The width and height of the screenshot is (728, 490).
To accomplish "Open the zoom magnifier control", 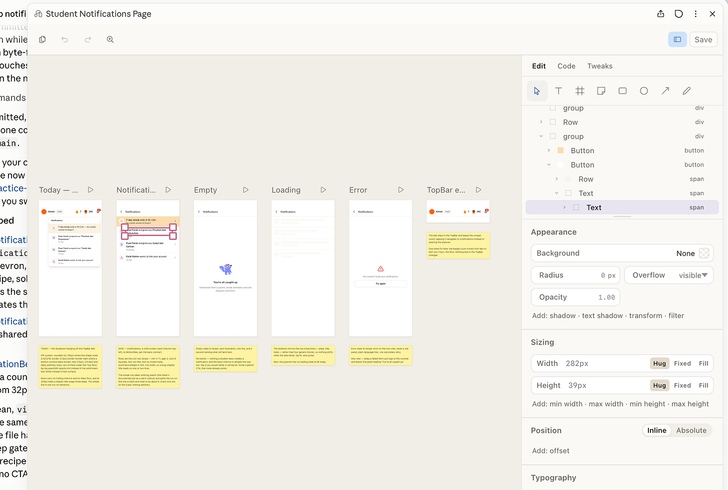I will 110,39.
